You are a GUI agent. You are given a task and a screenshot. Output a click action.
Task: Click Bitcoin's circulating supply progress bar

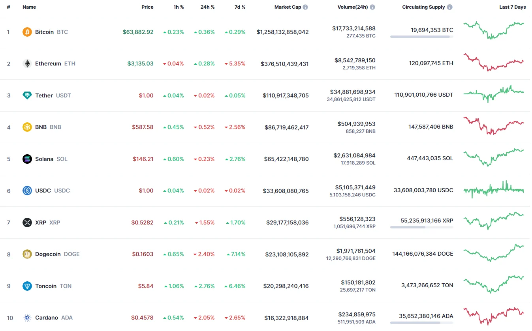pyautogui.click(x=421, y=37)
